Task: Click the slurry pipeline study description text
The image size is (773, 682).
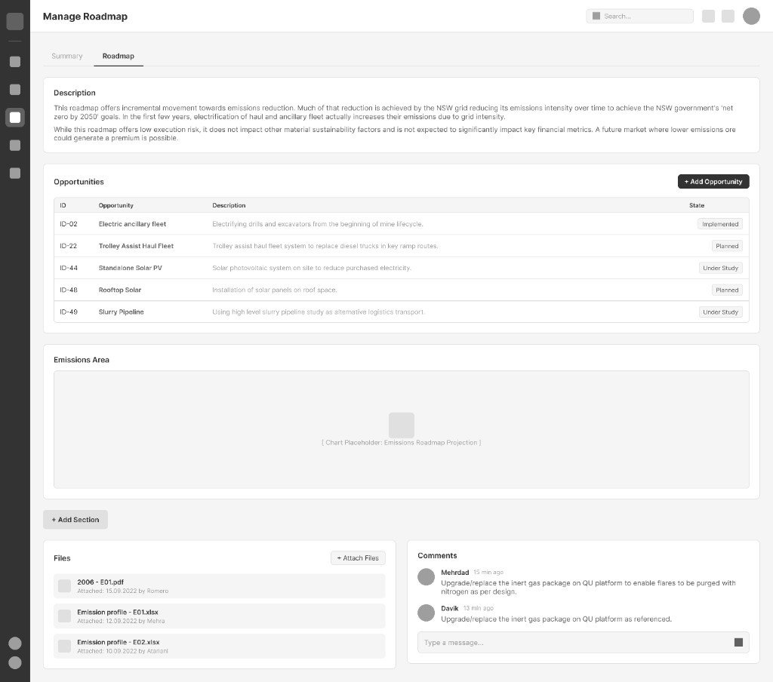Action: [x=319, y=312]
